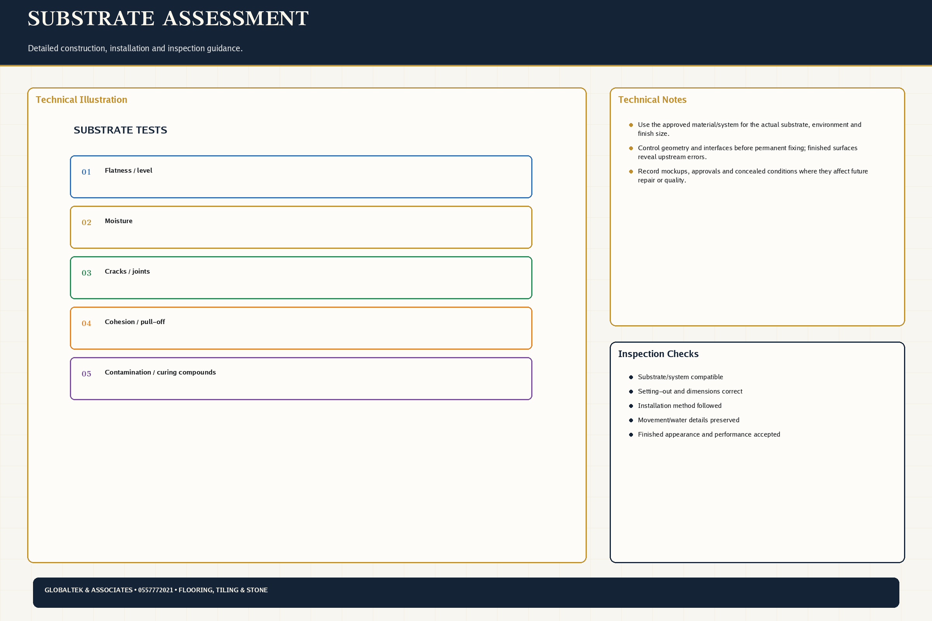Click the 01 number marker
The image size is (932, 621).
(86, 172)
